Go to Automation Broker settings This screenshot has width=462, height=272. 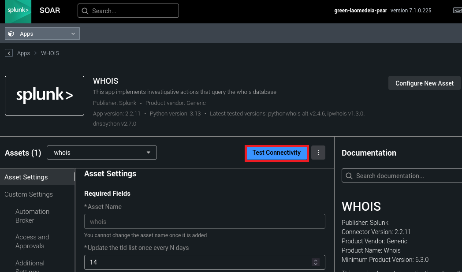[32, 216]
